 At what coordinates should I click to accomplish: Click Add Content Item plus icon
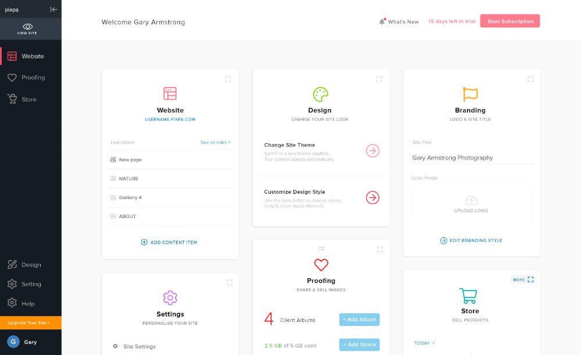tap(144, 242)
